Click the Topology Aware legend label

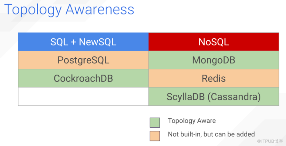click(x=192, y=121)
